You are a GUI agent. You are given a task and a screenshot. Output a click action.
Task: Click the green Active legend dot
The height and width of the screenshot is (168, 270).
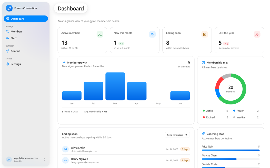click(204, 111)
